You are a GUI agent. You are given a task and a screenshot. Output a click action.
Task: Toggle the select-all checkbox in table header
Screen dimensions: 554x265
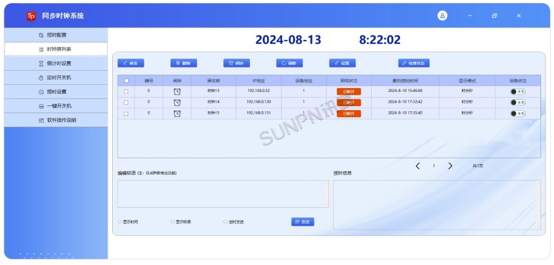tap(126, 81)
